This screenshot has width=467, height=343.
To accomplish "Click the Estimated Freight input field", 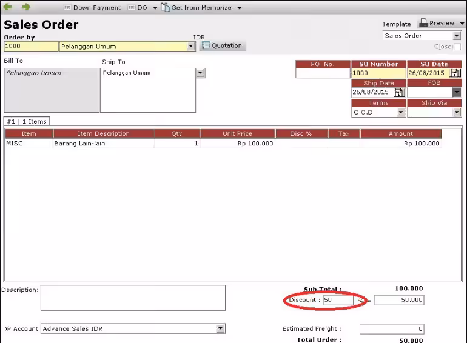I will pyautogui.click(x=392, y=329).
